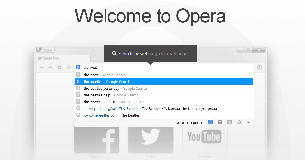Viewport: 305px width, 160px height.
Task: Open the en.wikipedia.org/wiki/The_Beatles history entry
Action: point(164,108)
